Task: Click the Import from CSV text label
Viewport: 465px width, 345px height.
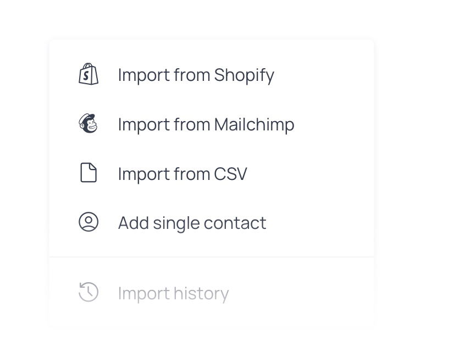Action: pyautogui.click(x=182, y=173)
